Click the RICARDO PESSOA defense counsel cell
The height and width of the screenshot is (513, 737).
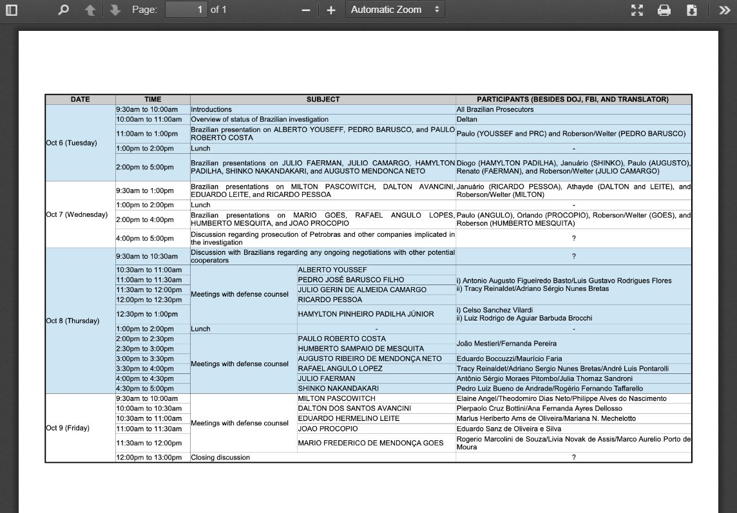(376, 300)
